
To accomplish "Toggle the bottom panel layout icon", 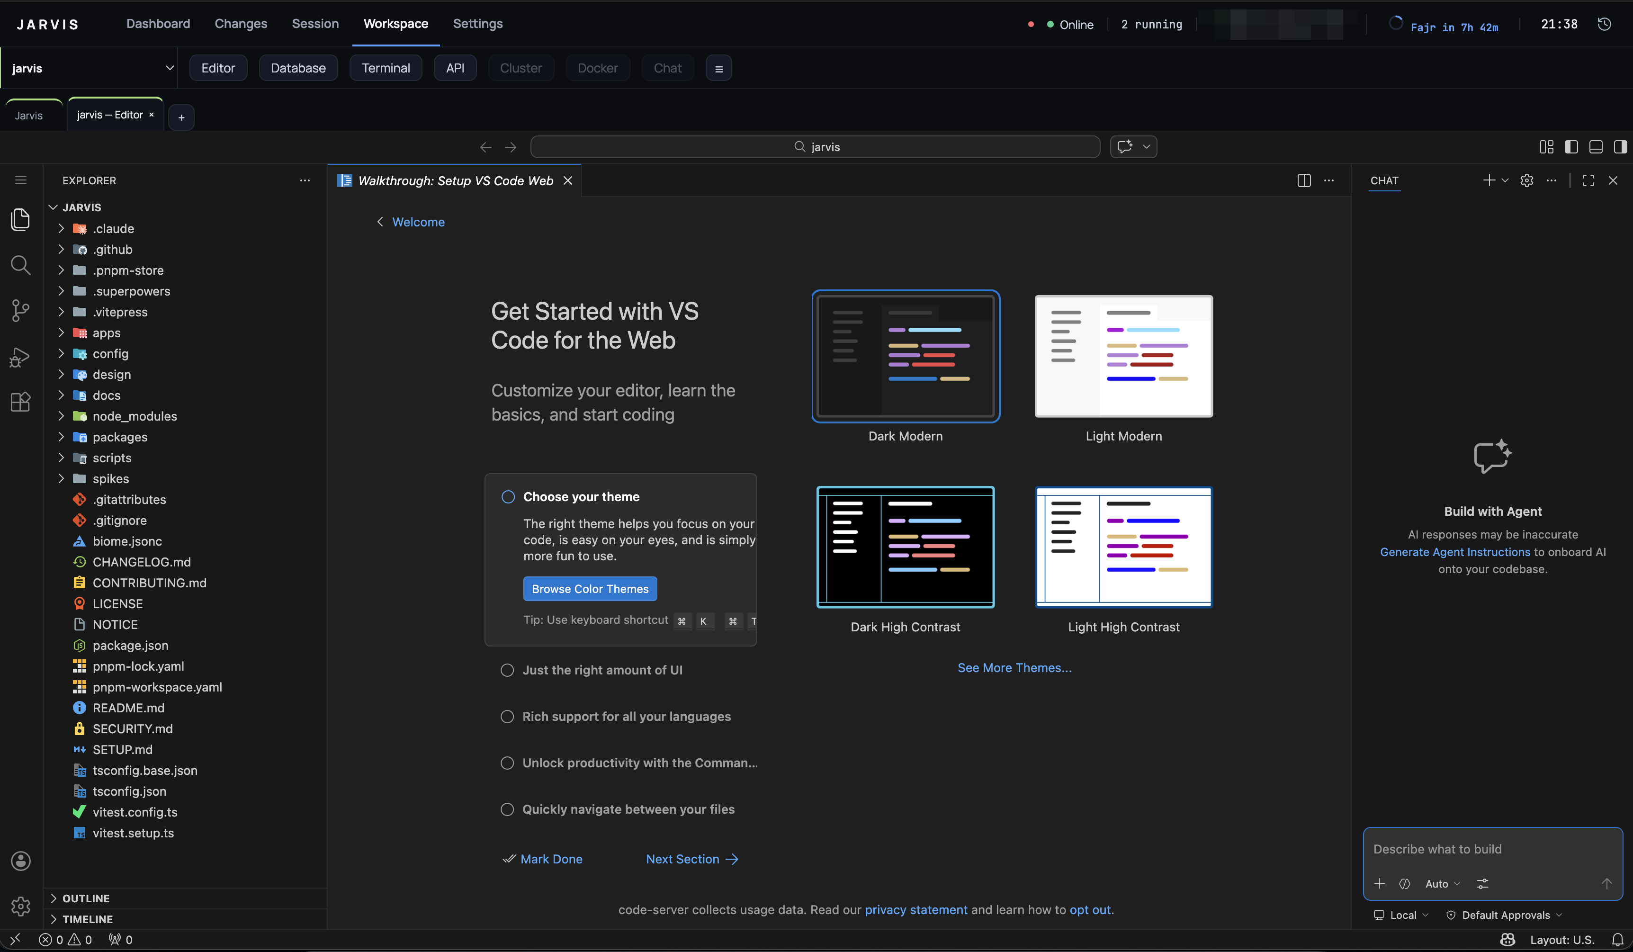I will tap(1596, 147).
